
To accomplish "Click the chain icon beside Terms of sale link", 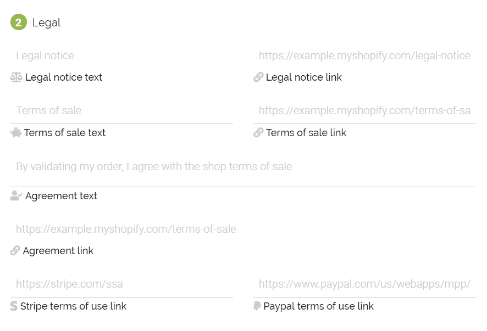I will [x=258, y=132].
